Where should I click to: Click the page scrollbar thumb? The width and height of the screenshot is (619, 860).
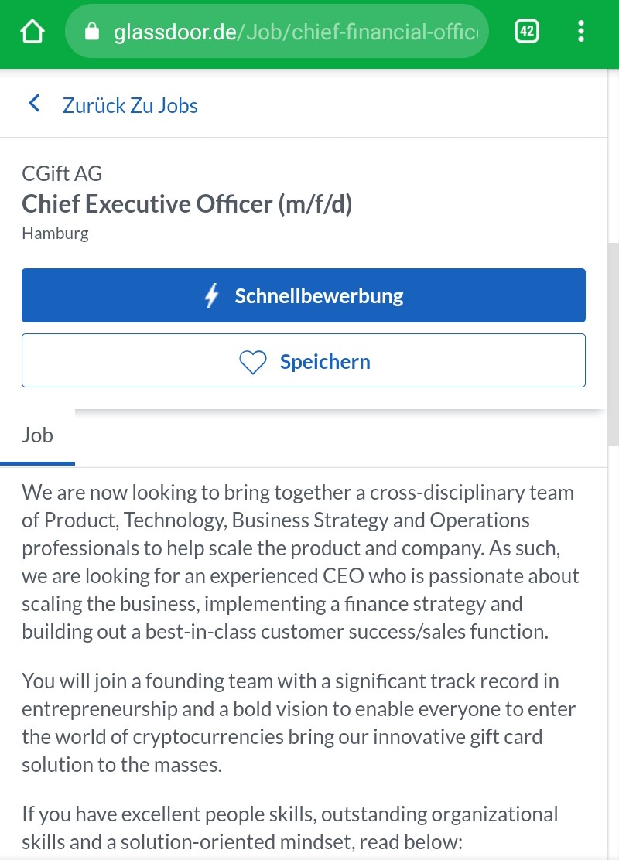click(x=613, y=344)
